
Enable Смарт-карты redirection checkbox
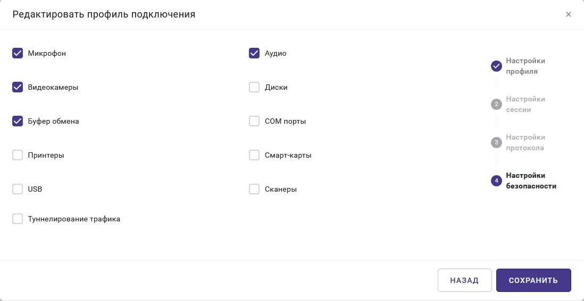point(254,155)
